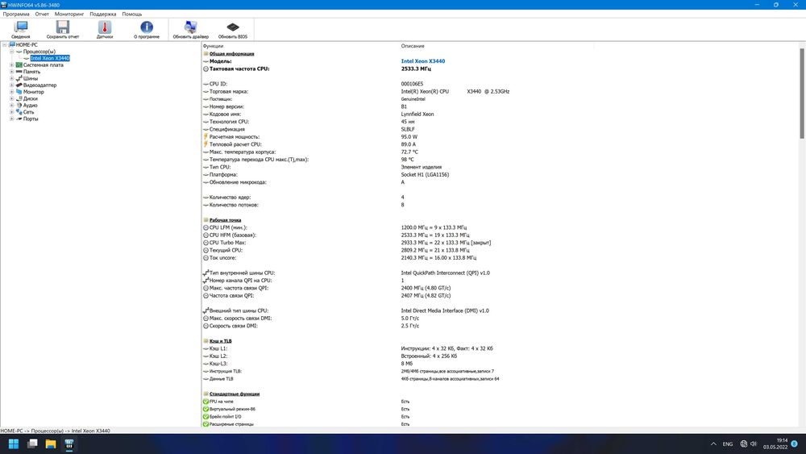Image resolution: width=806 pixels, height=454 pixels.
Task: Select the CPU ID row label
Action: pyautogui.click(x=218, y=84)
